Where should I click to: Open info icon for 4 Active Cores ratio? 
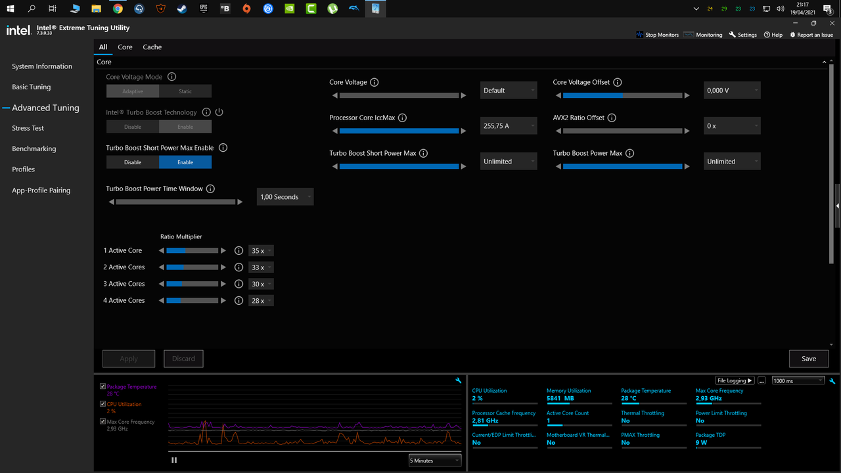[239, 300]
